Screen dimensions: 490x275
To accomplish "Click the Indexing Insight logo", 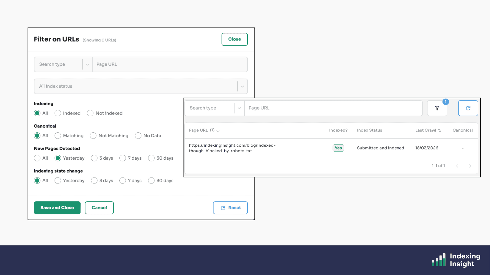I will pyautogui.click(x=456, y=260).
